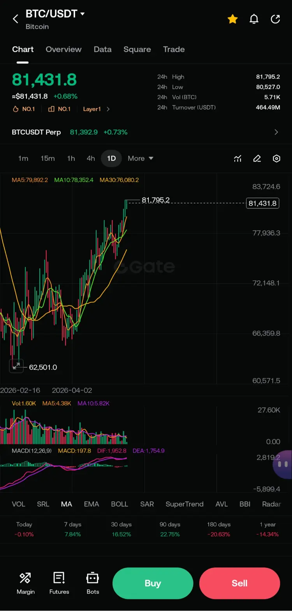Screen dimensions: 292x611
Task: Switch to the Overview tab
Action: 63,50
